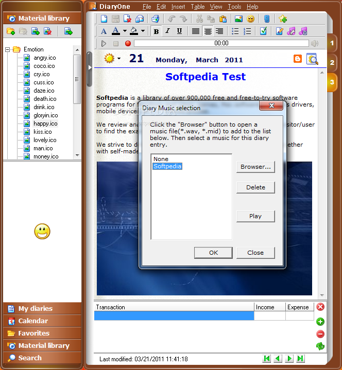Click the New diary entry icon
This screenshot has width=342, height=370.
(x=104, y=19)
